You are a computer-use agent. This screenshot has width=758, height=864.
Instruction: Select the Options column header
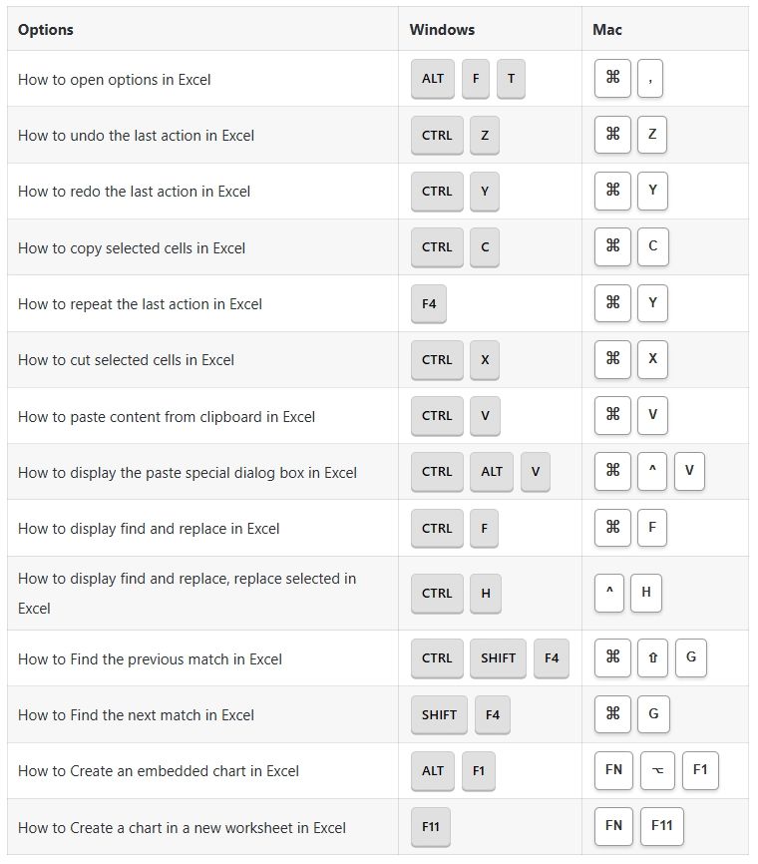[46, 30]
